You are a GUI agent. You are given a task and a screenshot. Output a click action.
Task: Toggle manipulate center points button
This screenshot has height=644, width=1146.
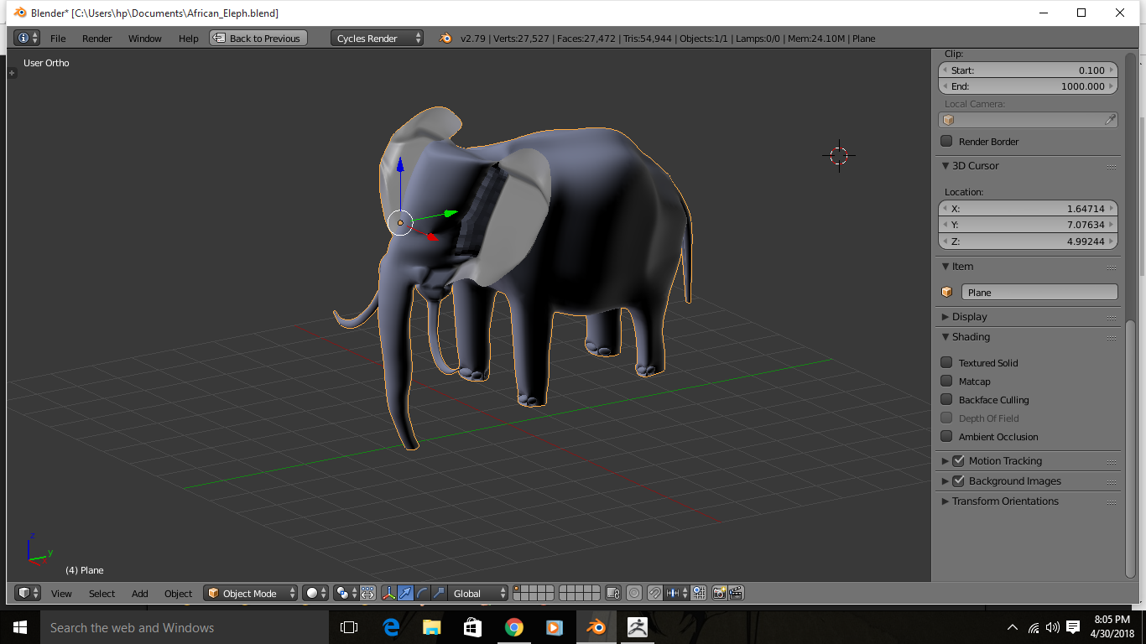pyautogui.click(x=367, y=593)
